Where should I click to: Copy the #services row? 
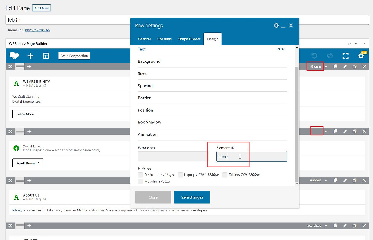[x=335, y=226]
